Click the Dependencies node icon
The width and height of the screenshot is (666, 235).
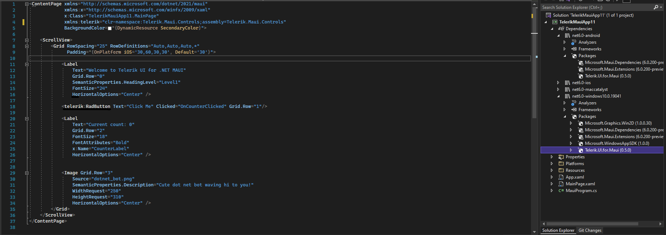pyautogui.click(x=561, y=29)
